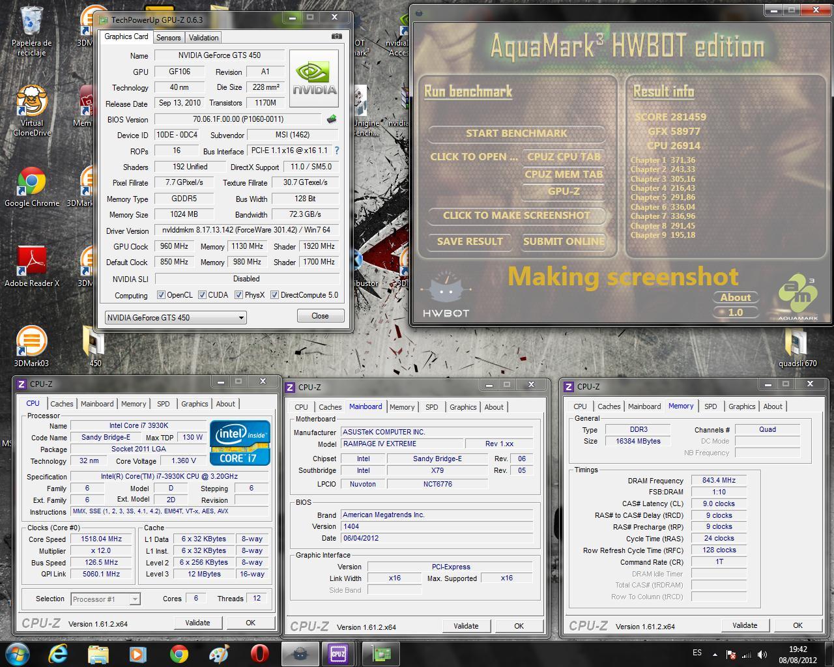Viewport: 834px width, 667px height.
Task: Click the GPU-Z button in AquaMark
Action: coord(564,192)
